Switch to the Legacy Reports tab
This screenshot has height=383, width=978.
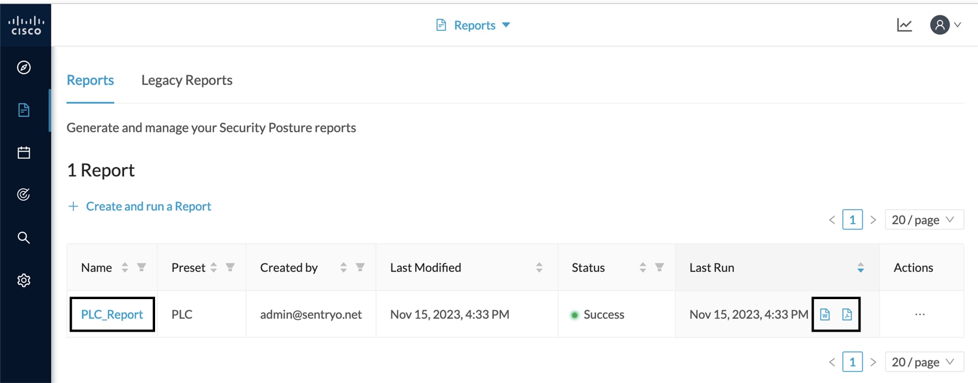point(187,80)
